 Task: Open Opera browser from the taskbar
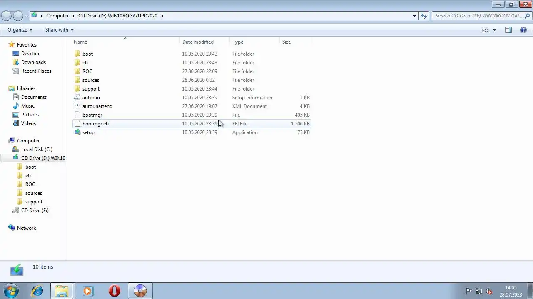[x=114, y=291]
